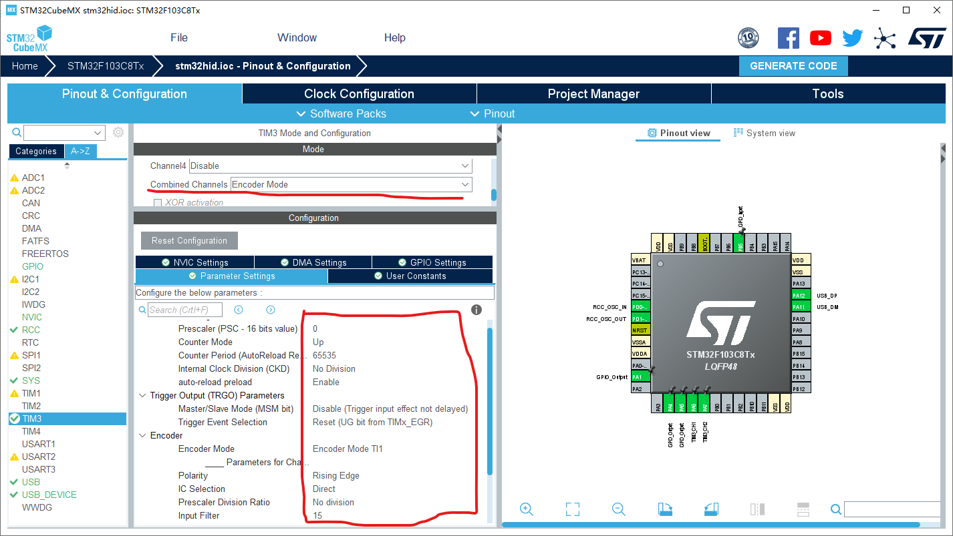Switch to the Clock Configuration tab
This screenshot has width=953, height=536.
click(360, 93)
